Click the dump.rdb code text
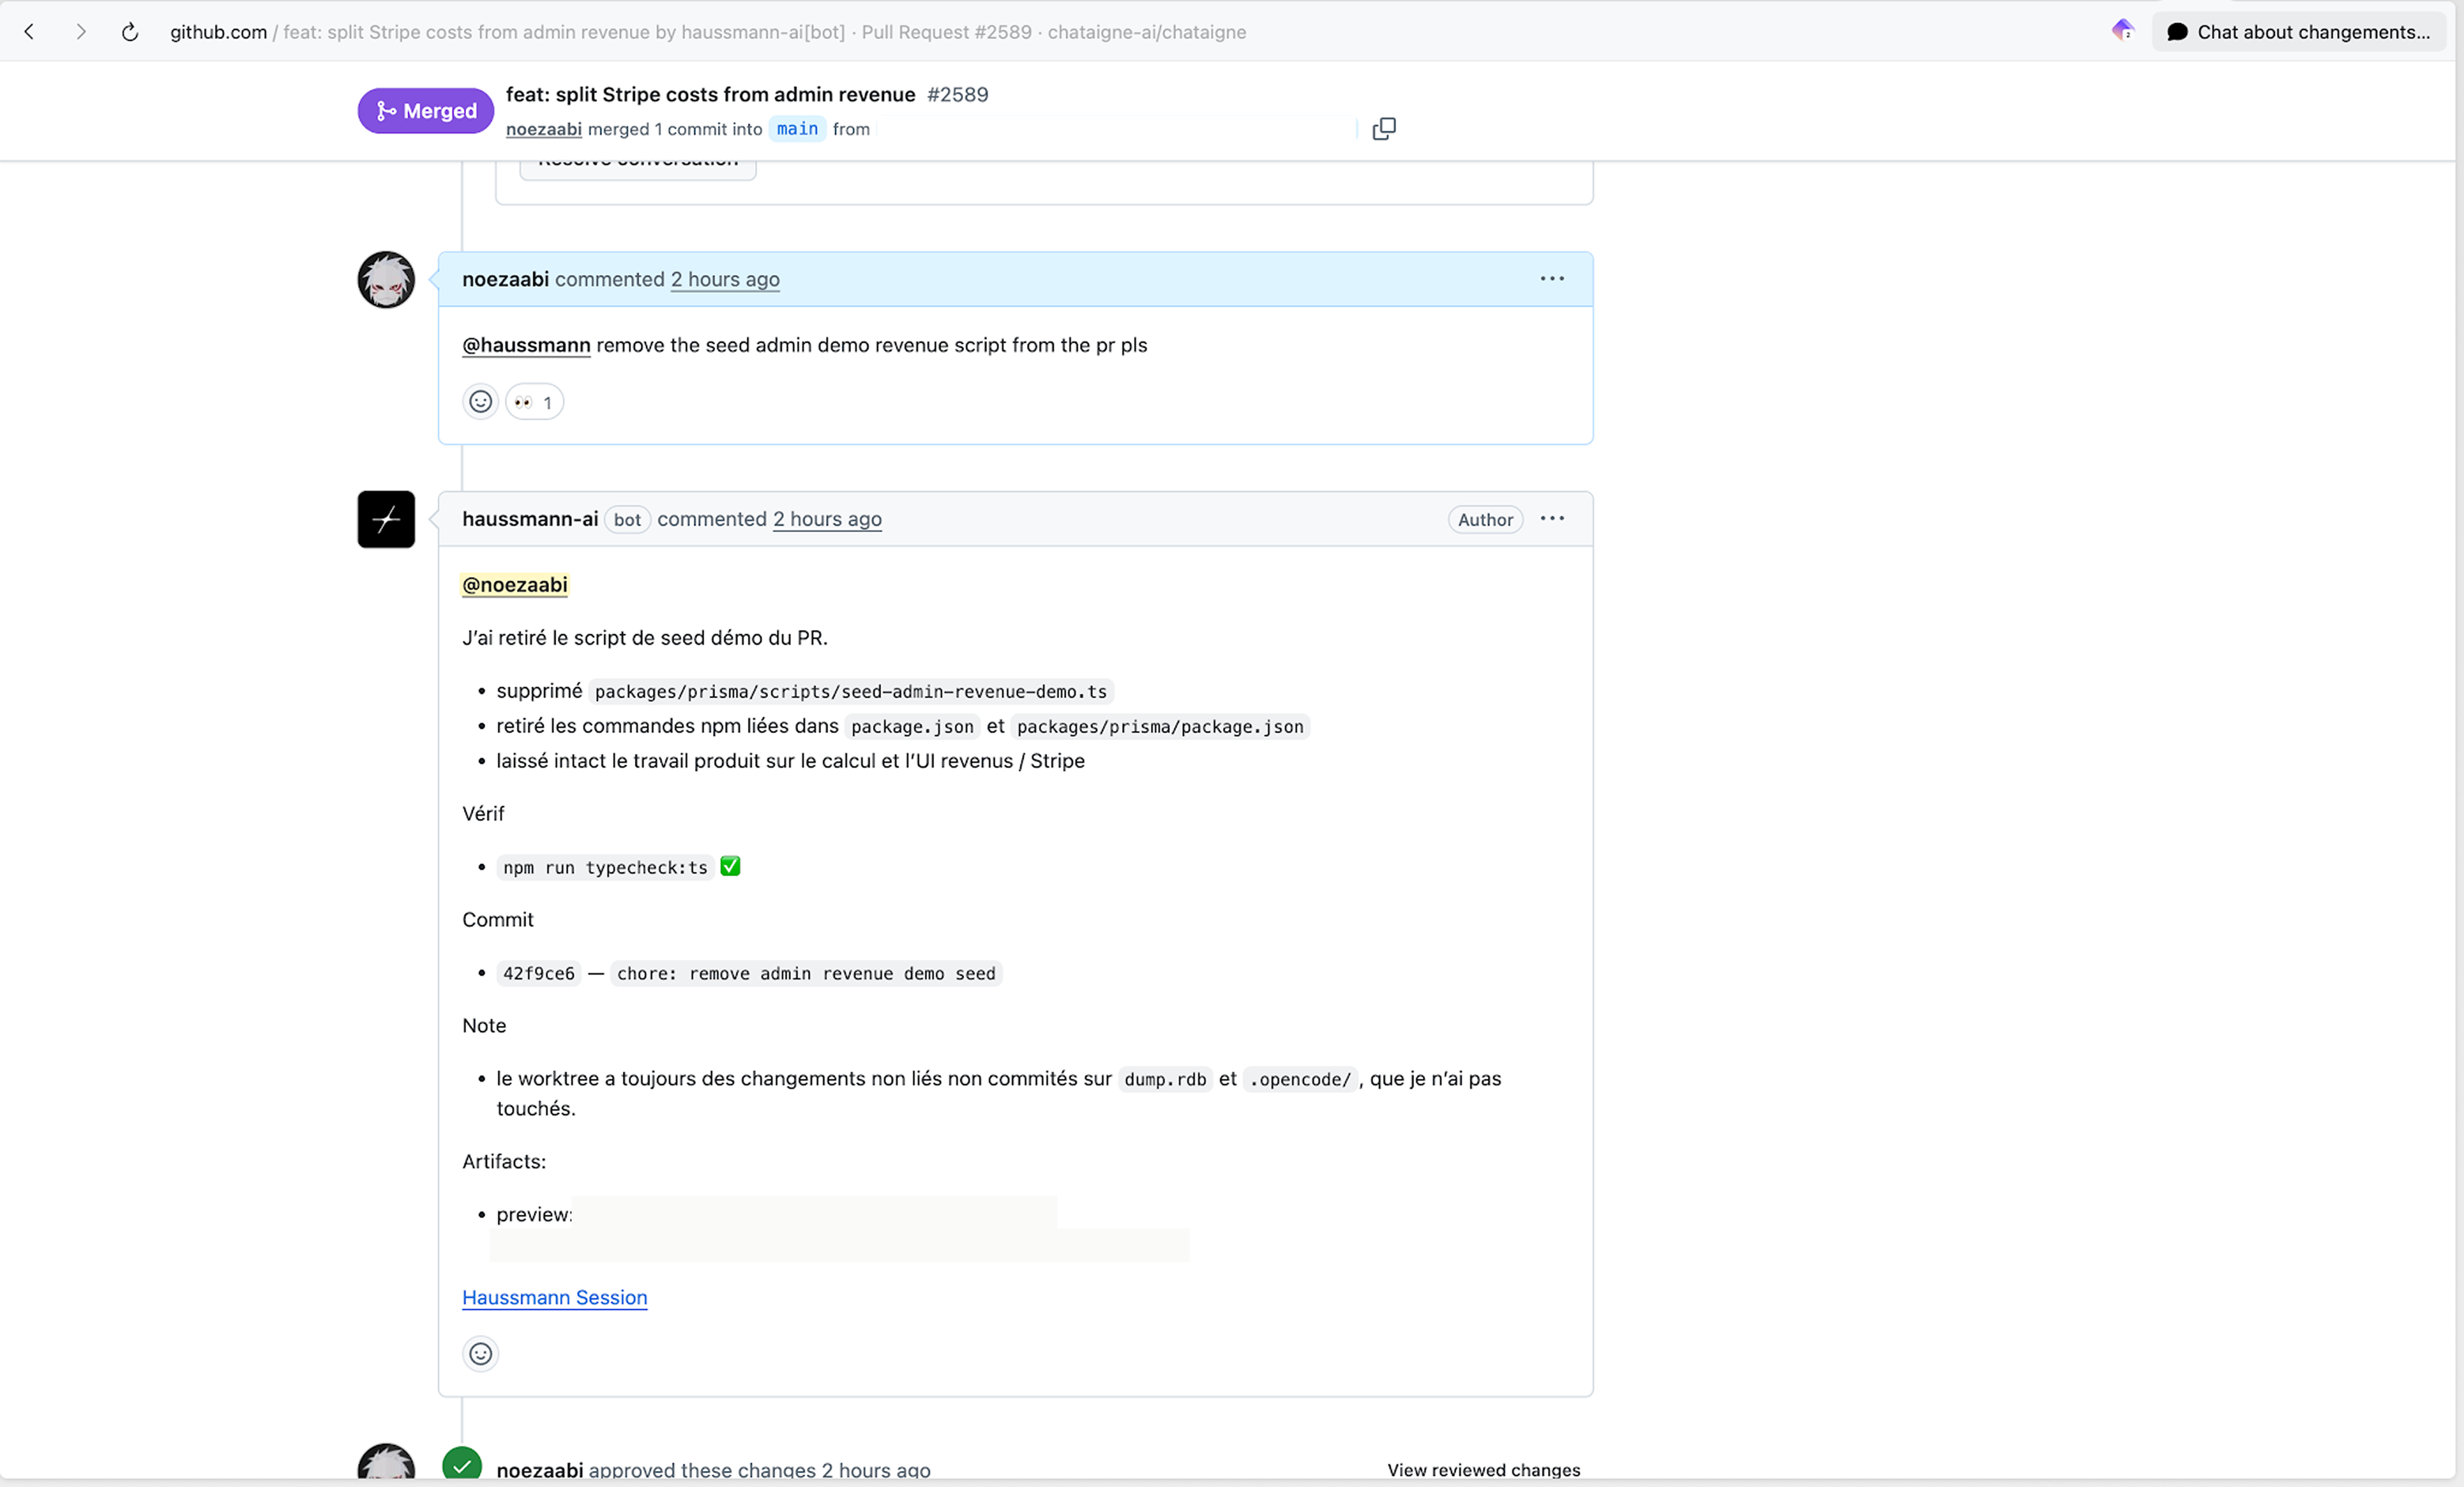Viewport: 2464px width, 1487px height. coord(1165,1080)
